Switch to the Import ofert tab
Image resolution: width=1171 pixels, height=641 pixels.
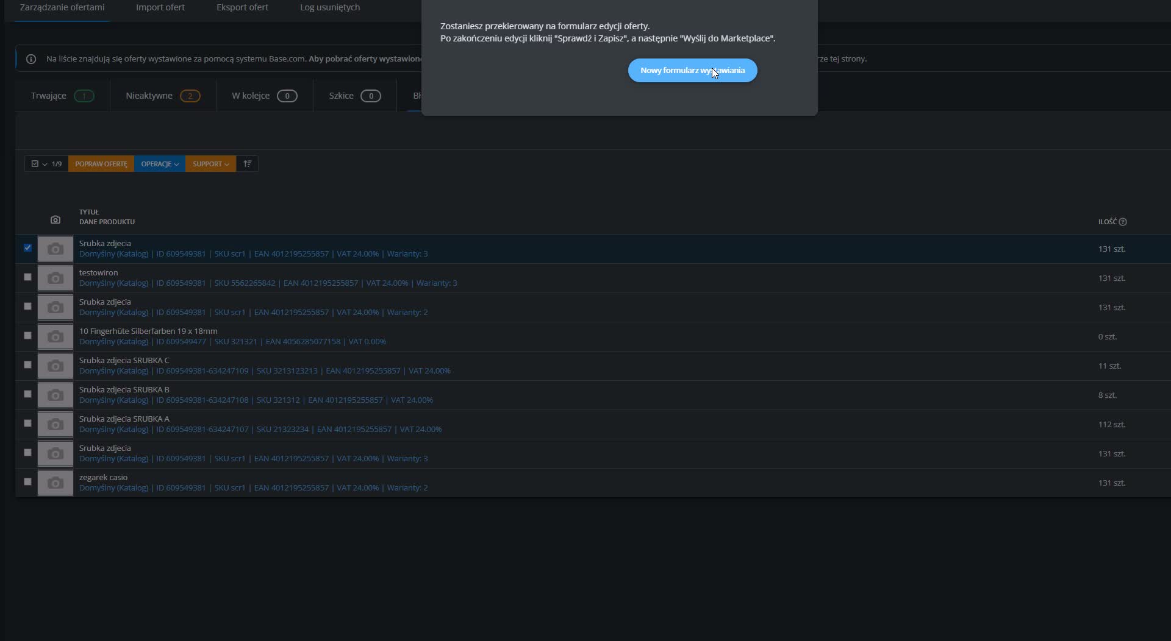point(160,7)
